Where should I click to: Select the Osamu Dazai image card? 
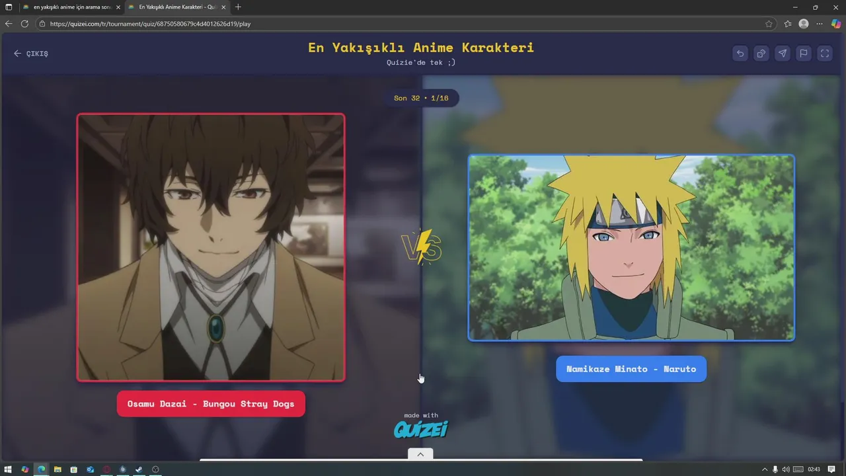[x=211, y=247]
